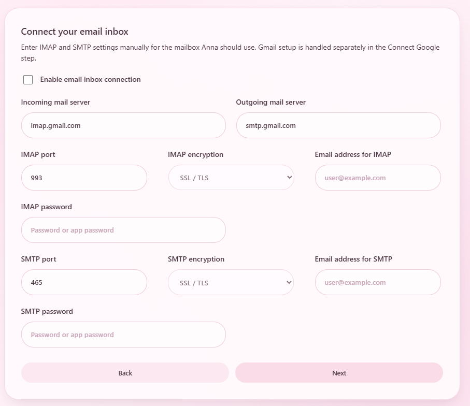
Task: Focus the SMTP password field
Action: (x=123, y=335)
